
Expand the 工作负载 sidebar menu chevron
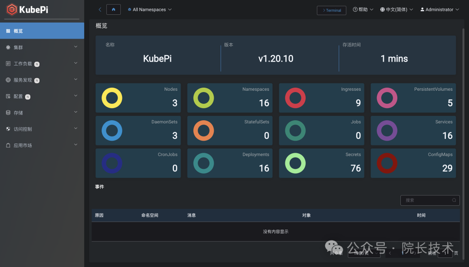tap(76, 63)
